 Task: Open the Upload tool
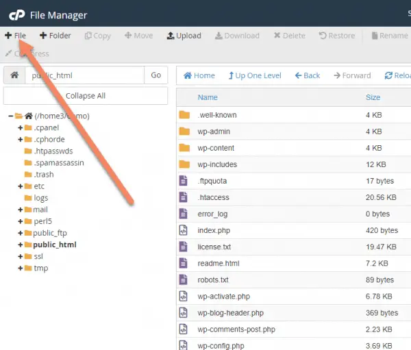point(184,36)
